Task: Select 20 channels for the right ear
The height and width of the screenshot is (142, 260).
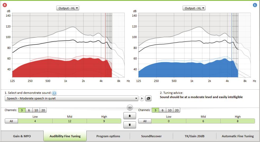Action: [x=43, y=110]
